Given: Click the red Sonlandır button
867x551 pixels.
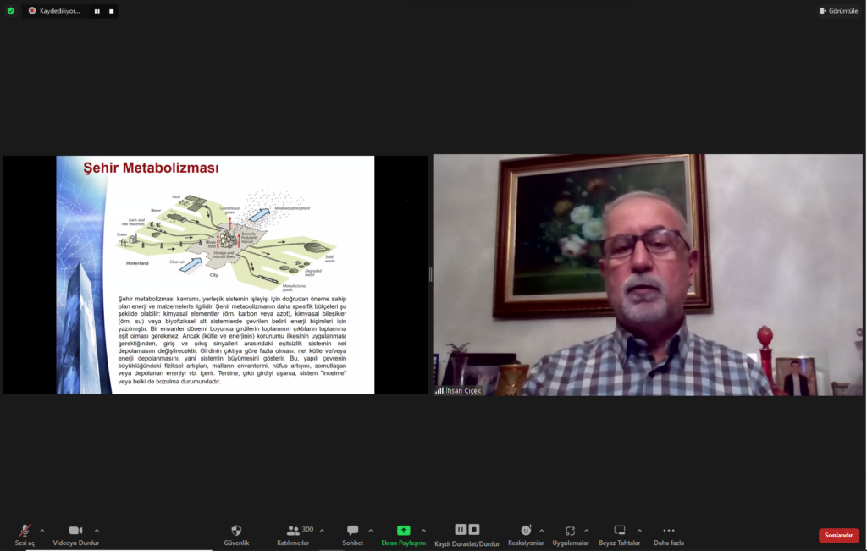Looking at the screenshot, I should tap(838, 535).
